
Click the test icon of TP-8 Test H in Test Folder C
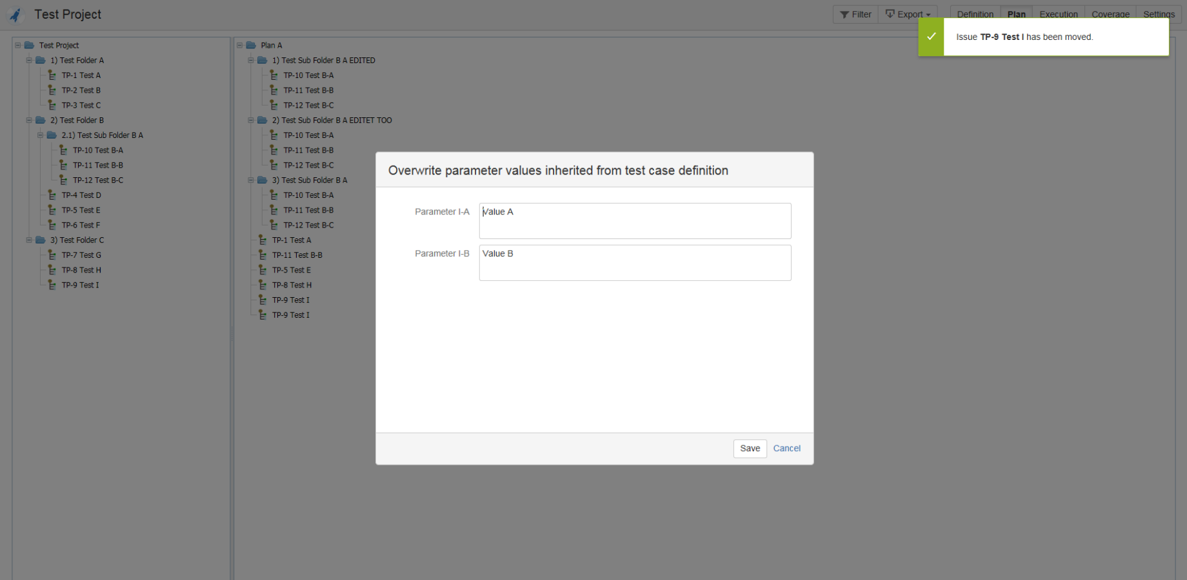click(x=52, y=270)
